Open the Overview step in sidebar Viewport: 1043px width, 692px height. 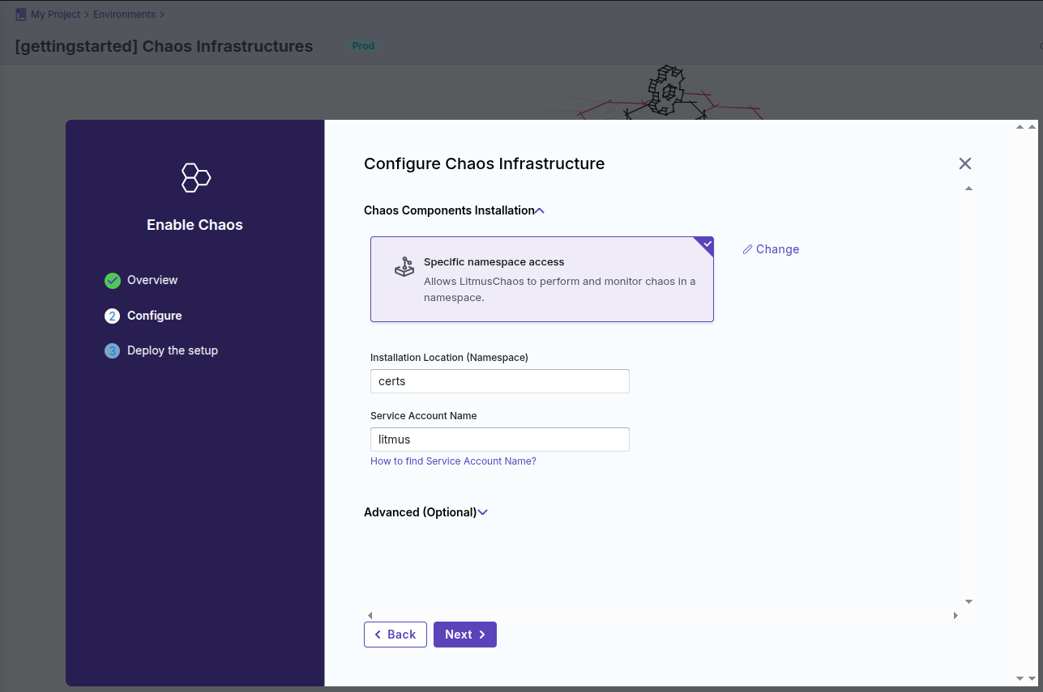click(x=152, y=280)
